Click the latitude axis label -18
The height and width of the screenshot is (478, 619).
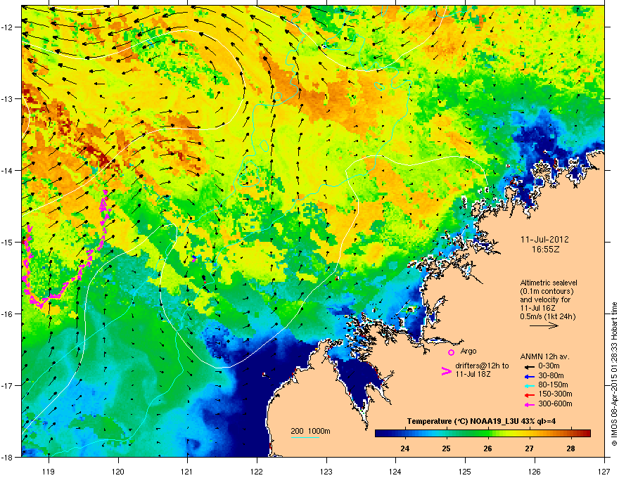coord(7,457)
